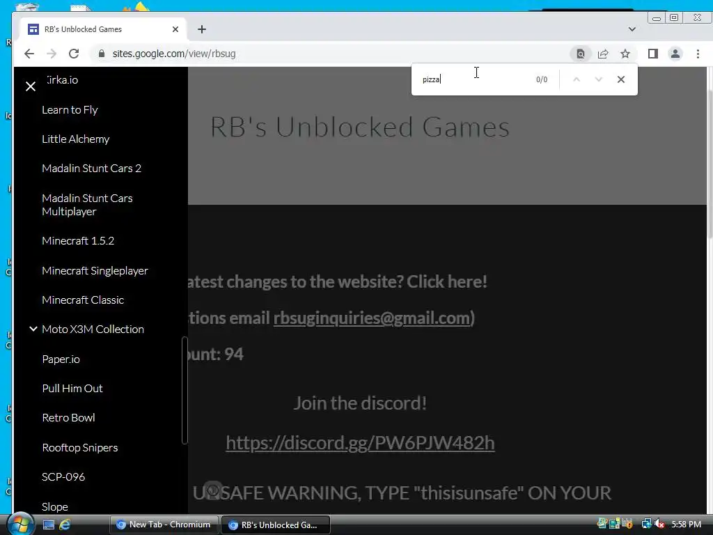Close the find bar

[x=620, y=79]
